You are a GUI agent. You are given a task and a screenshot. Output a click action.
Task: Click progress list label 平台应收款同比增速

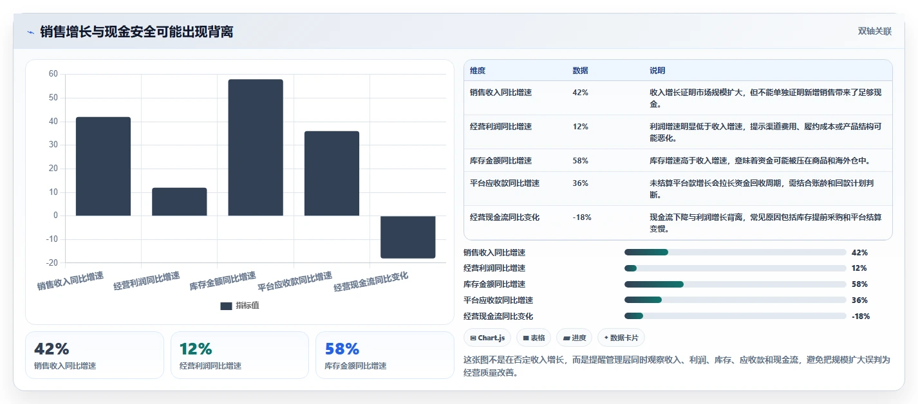point(498,300)
